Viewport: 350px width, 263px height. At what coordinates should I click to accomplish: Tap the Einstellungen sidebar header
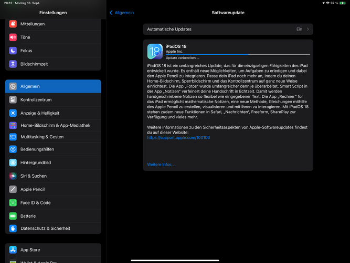[53, 13]
